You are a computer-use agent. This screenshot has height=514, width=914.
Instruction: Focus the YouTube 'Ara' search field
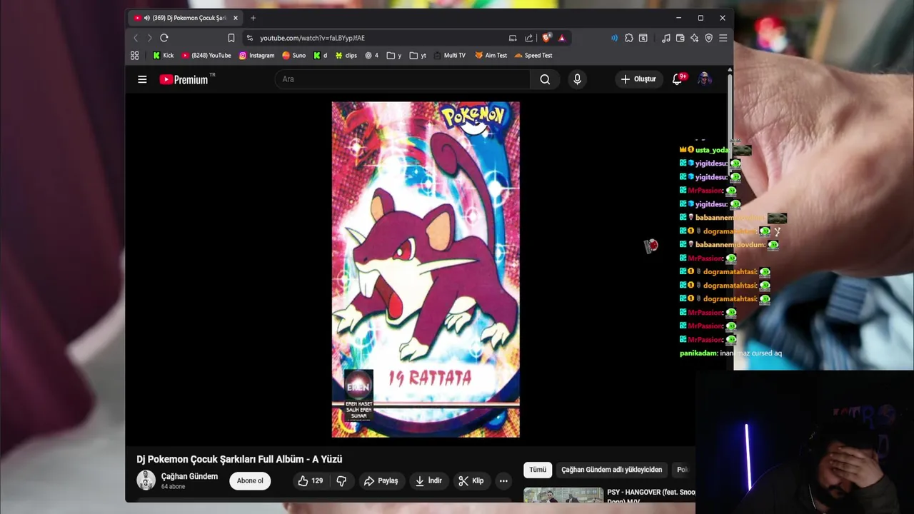coord(402,79)
